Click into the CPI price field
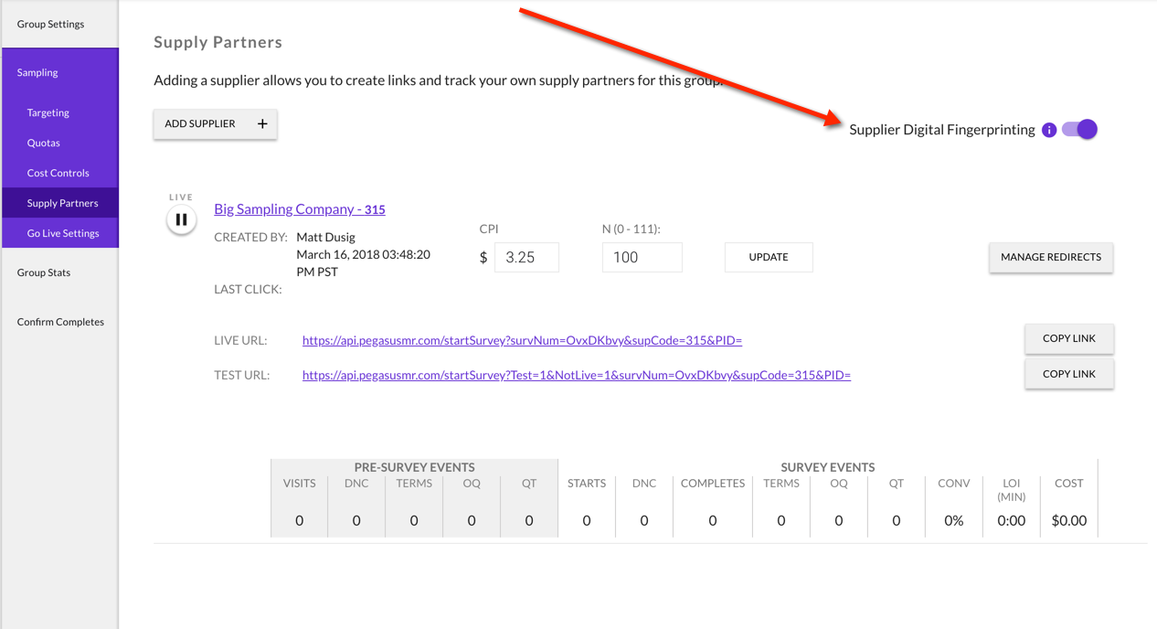Screen dimensions: 1157x629 (526, 258)
